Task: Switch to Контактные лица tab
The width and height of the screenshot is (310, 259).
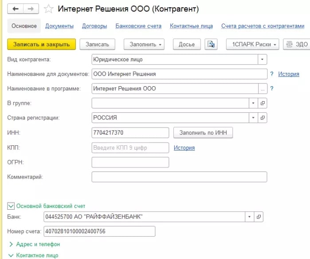Action: pyautogui.click(x=191, y=26)
